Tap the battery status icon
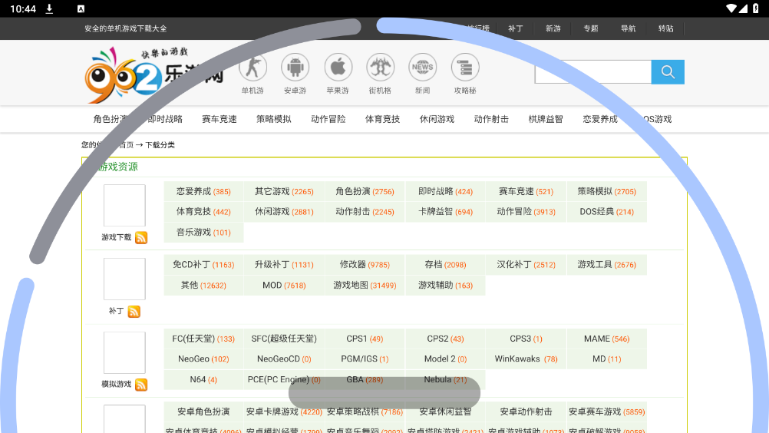The width and height of the screenshot is (769, 433). point(756,8)
